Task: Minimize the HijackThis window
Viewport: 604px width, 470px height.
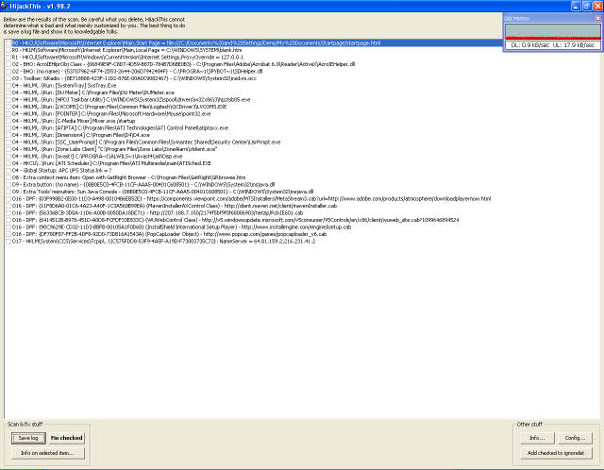Action: [576, 6]
